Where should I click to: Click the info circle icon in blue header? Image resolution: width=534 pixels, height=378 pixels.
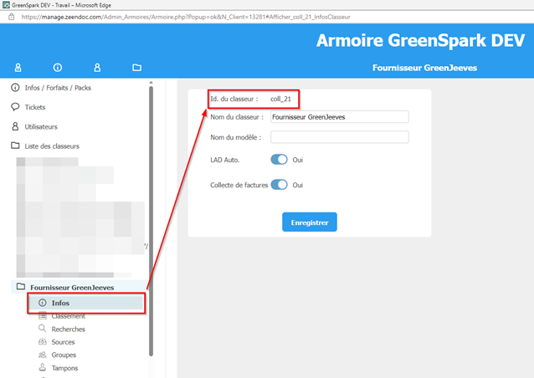(58, 68)
